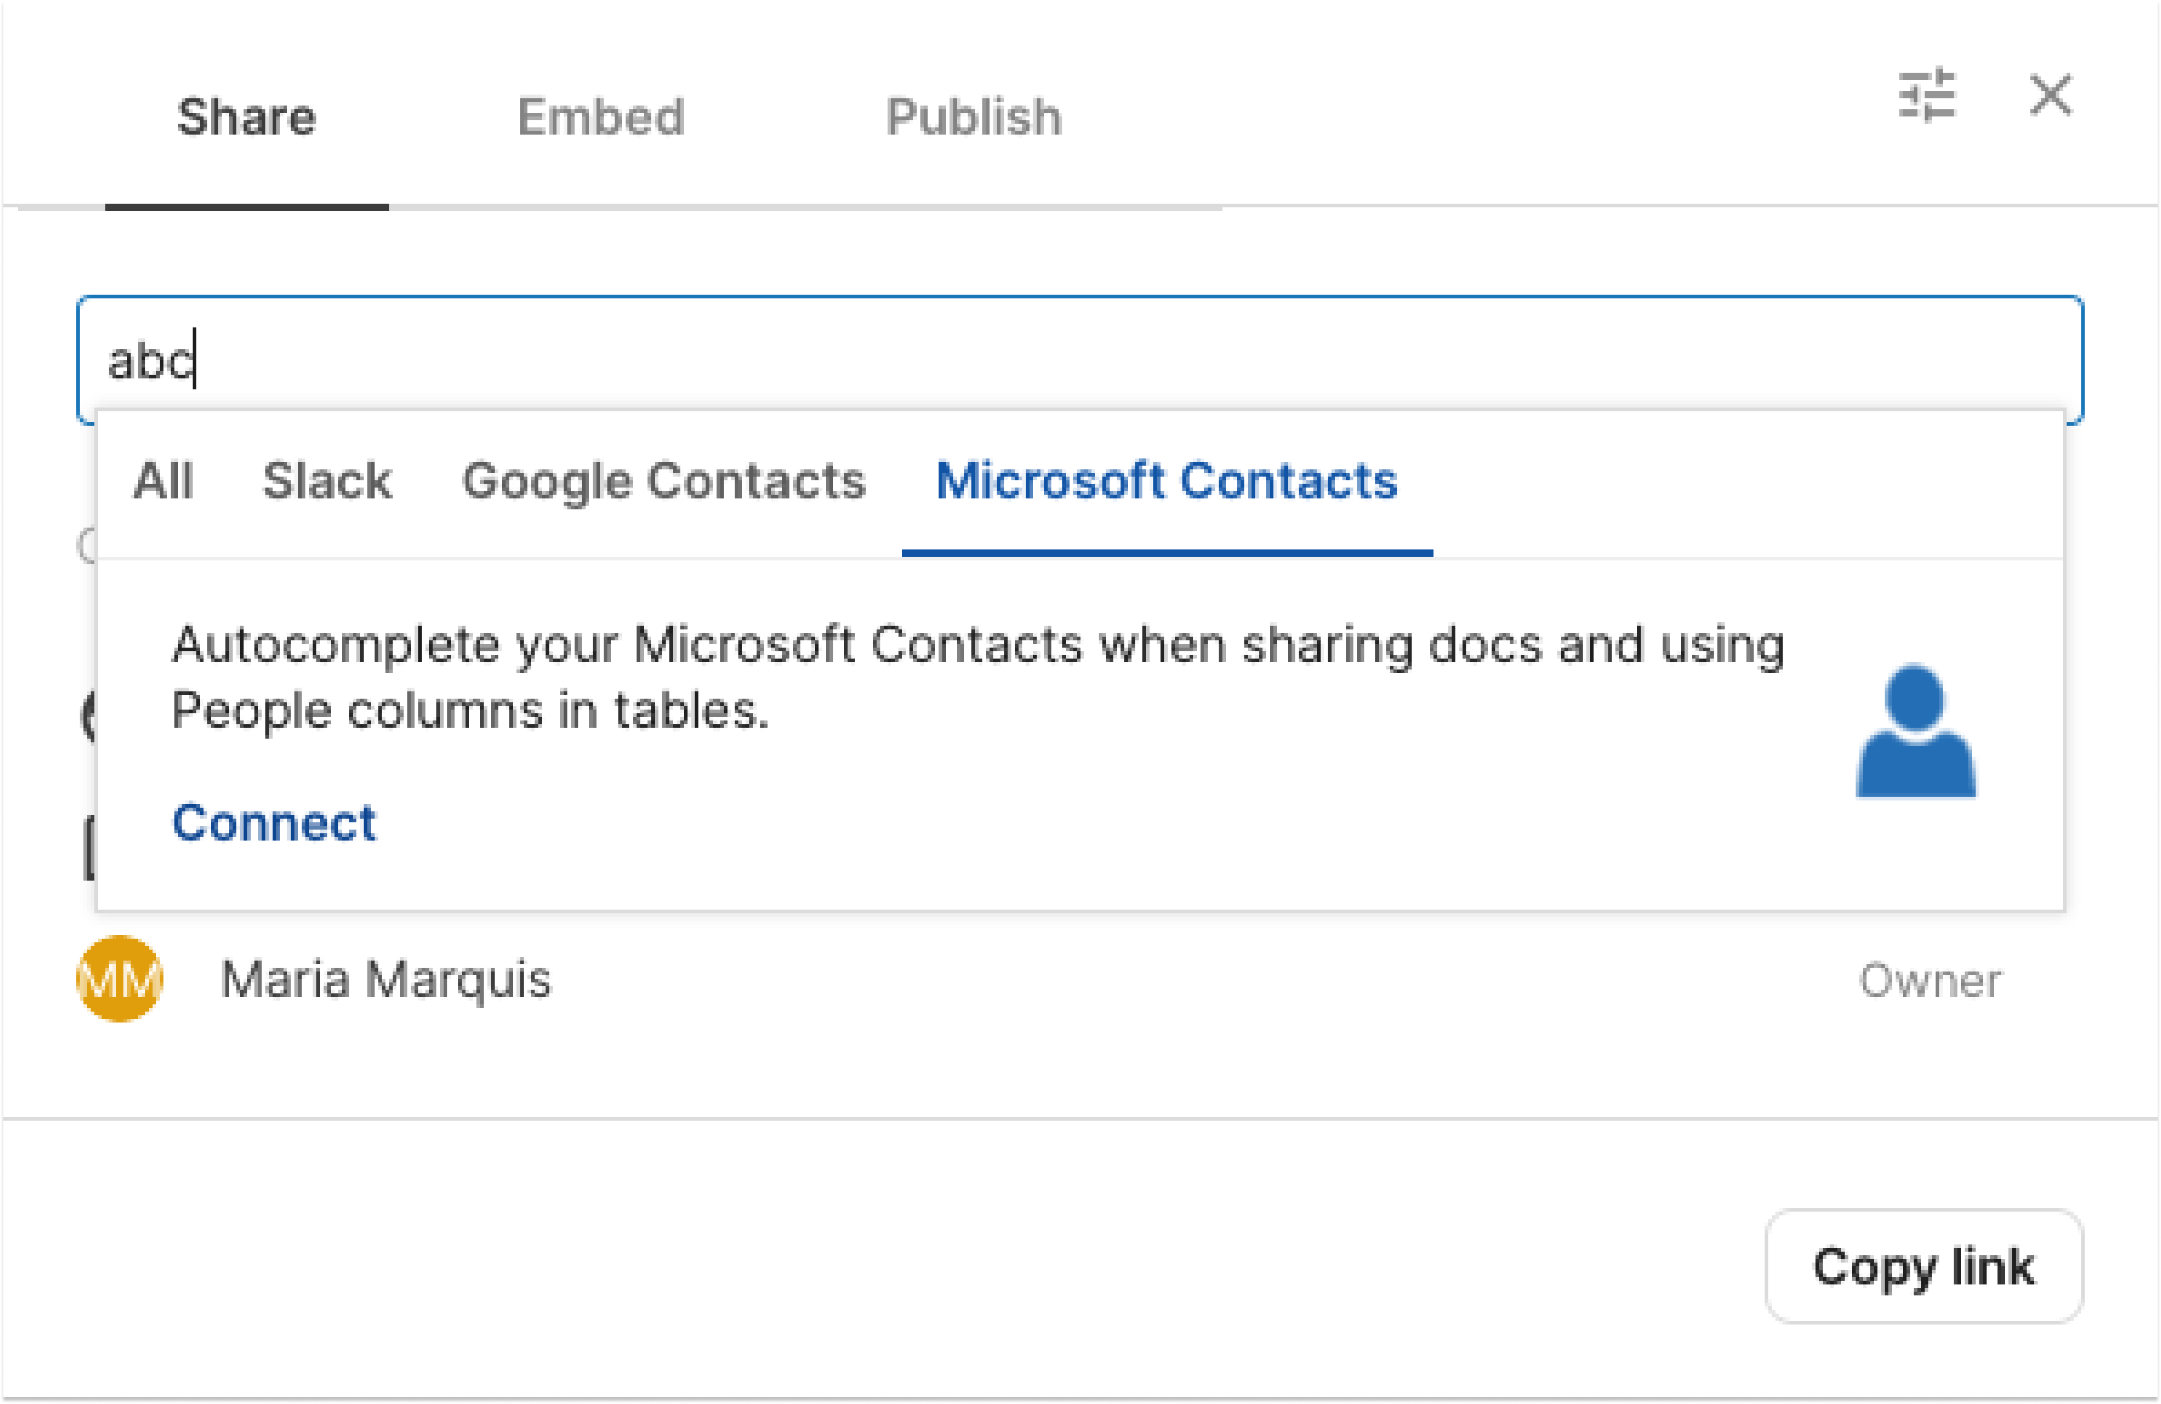Select the Google Contacts filter
The height and width of the screenshot is (1404, 2161).
[664, 480]
